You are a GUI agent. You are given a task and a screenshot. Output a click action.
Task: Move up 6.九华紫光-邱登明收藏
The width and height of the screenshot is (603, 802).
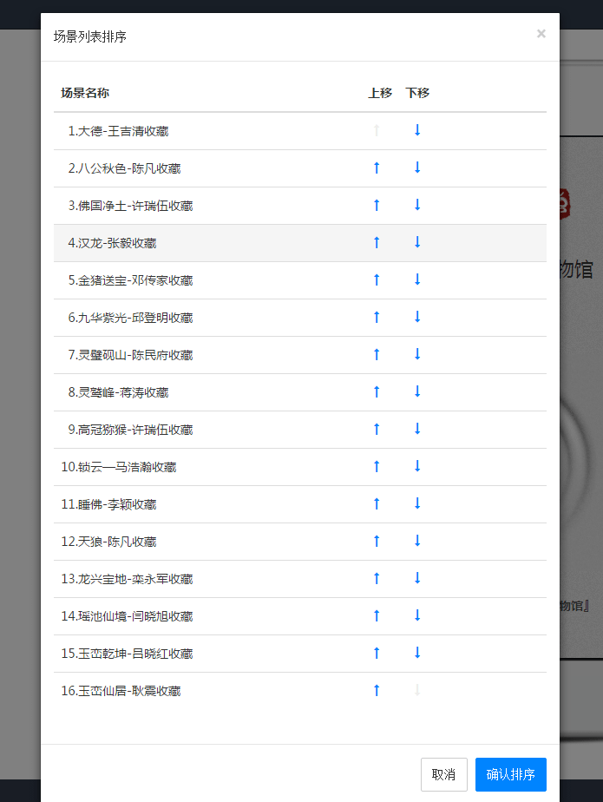coord(377,317)
